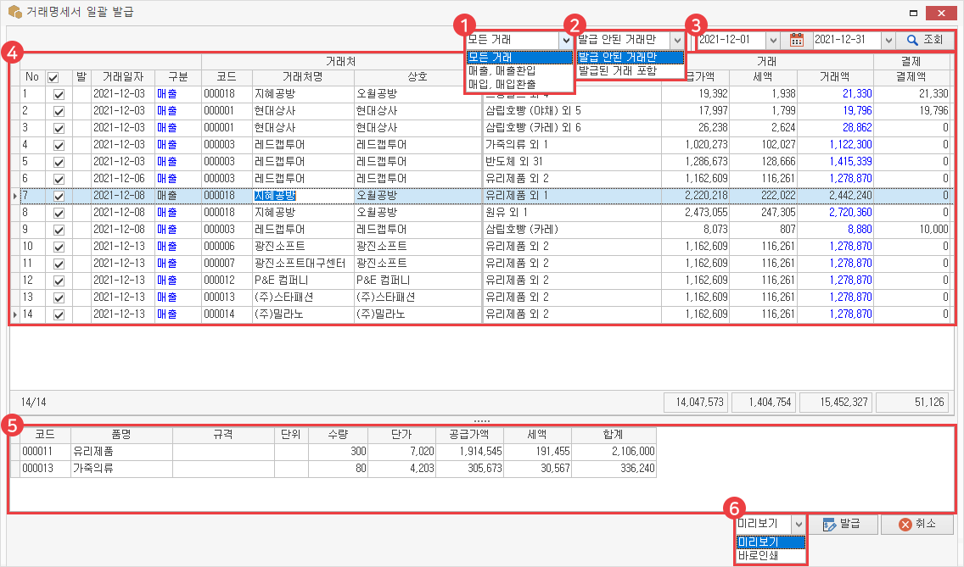Click the 결제액 column header

(x=911, y=77)
